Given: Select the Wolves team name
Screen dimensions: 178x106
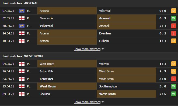Looking at the screenshot, I should point(104,64).
